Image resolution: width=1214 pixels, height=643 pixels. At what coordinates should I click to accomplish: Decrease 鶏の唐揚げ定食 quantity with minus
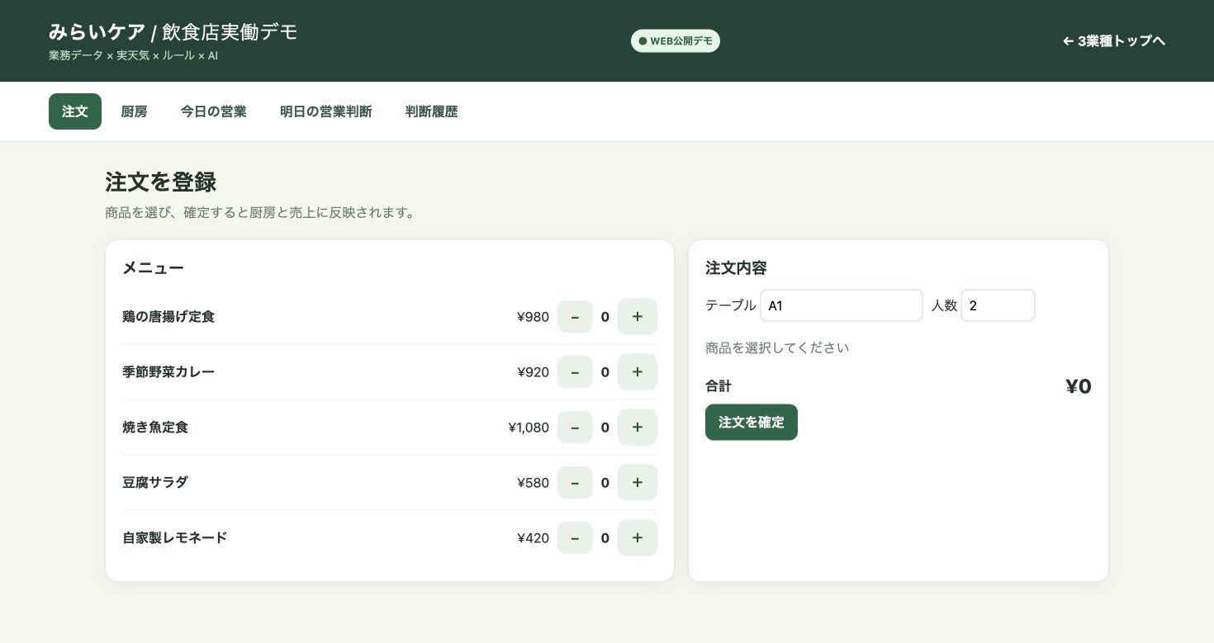575,317
